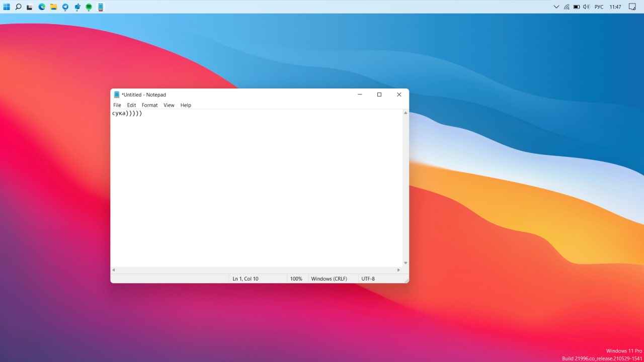
Task: Open Wi-Fi network tray icon
Action: point(567,7)
